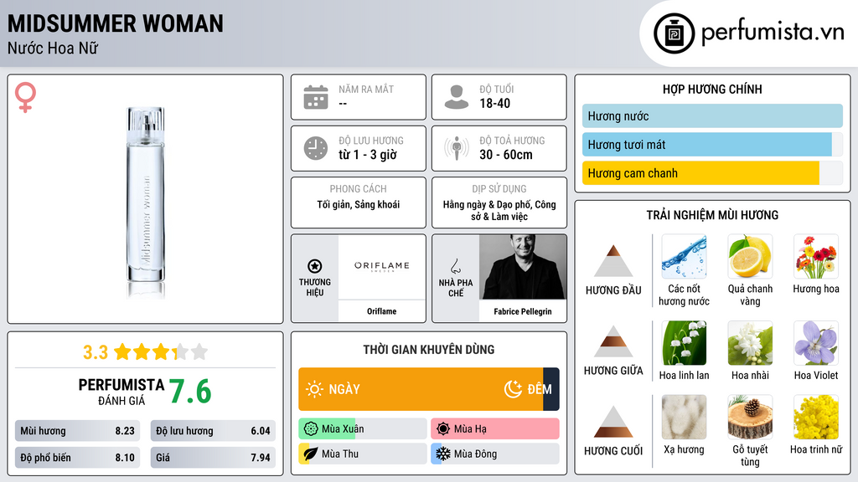
Task: Click the age range value 18-40
Action: click(x=494, y=103)
